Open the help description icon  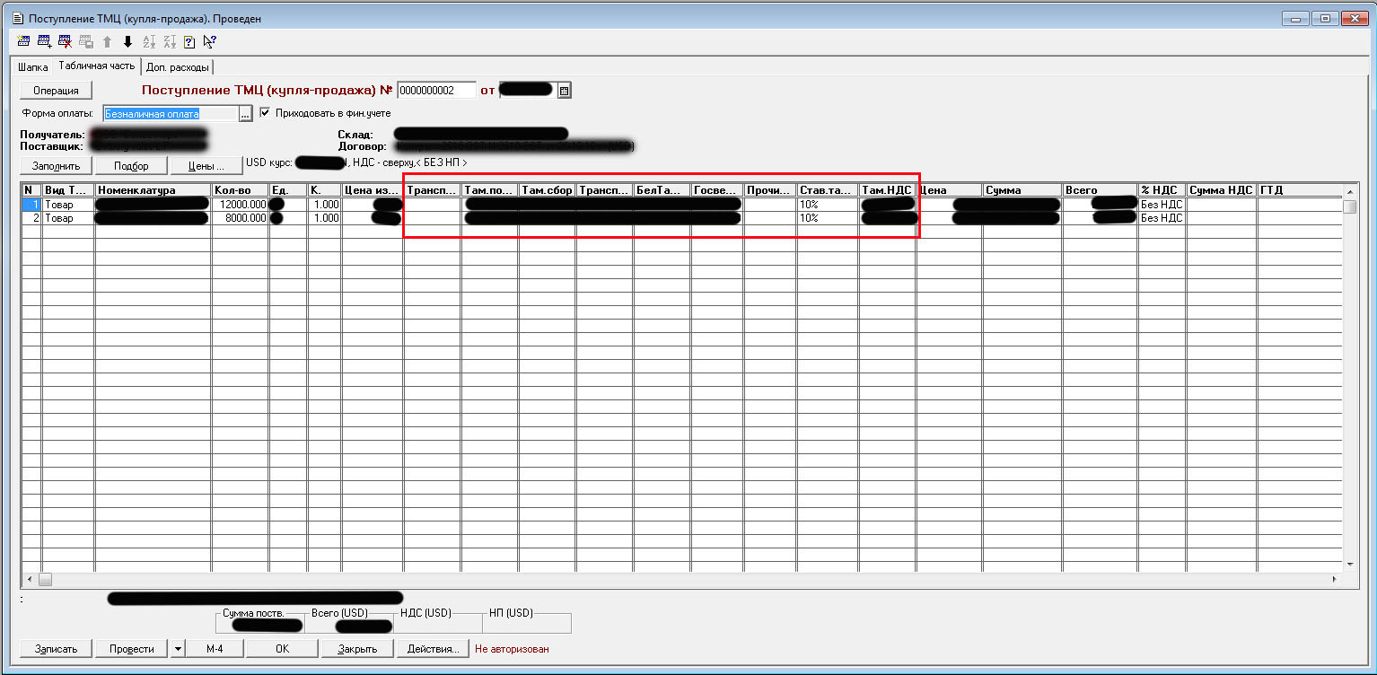(189, 41)
